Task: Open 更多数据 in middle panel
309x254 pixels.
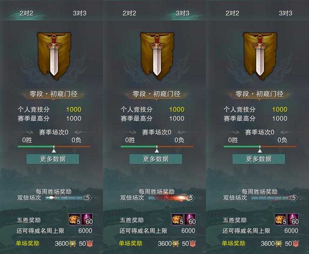Action: click(x=156, y=159)
